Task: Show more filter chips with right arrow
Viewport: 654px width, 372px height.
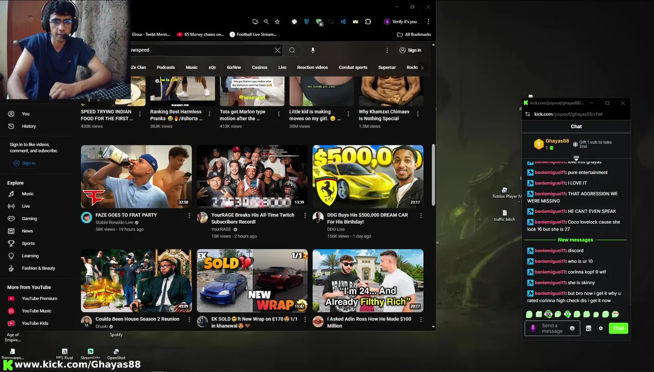Action: click(422, 68)
